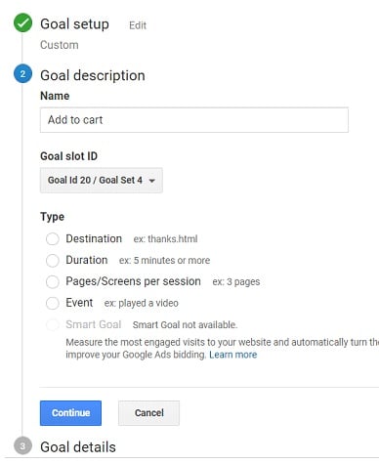379x463 pixels.
Task: Click the blue Continue button
Action: (x=70, y=413)
